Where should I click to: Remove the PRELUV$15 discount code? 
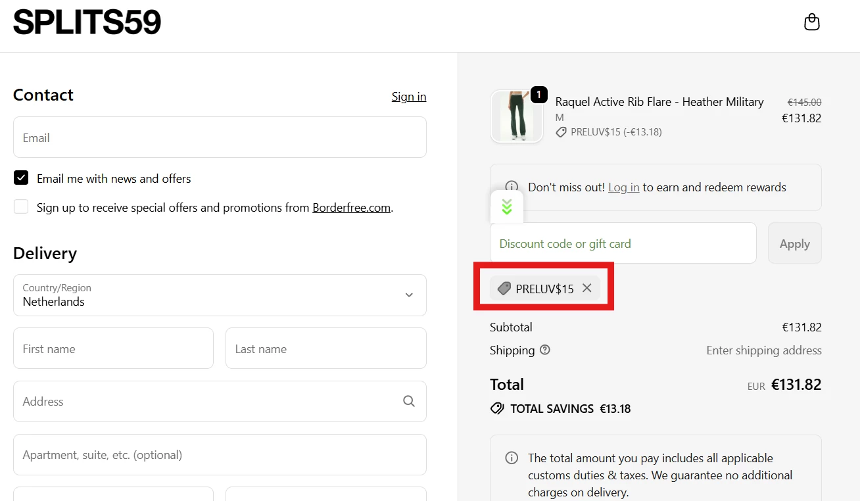[587, 288]
